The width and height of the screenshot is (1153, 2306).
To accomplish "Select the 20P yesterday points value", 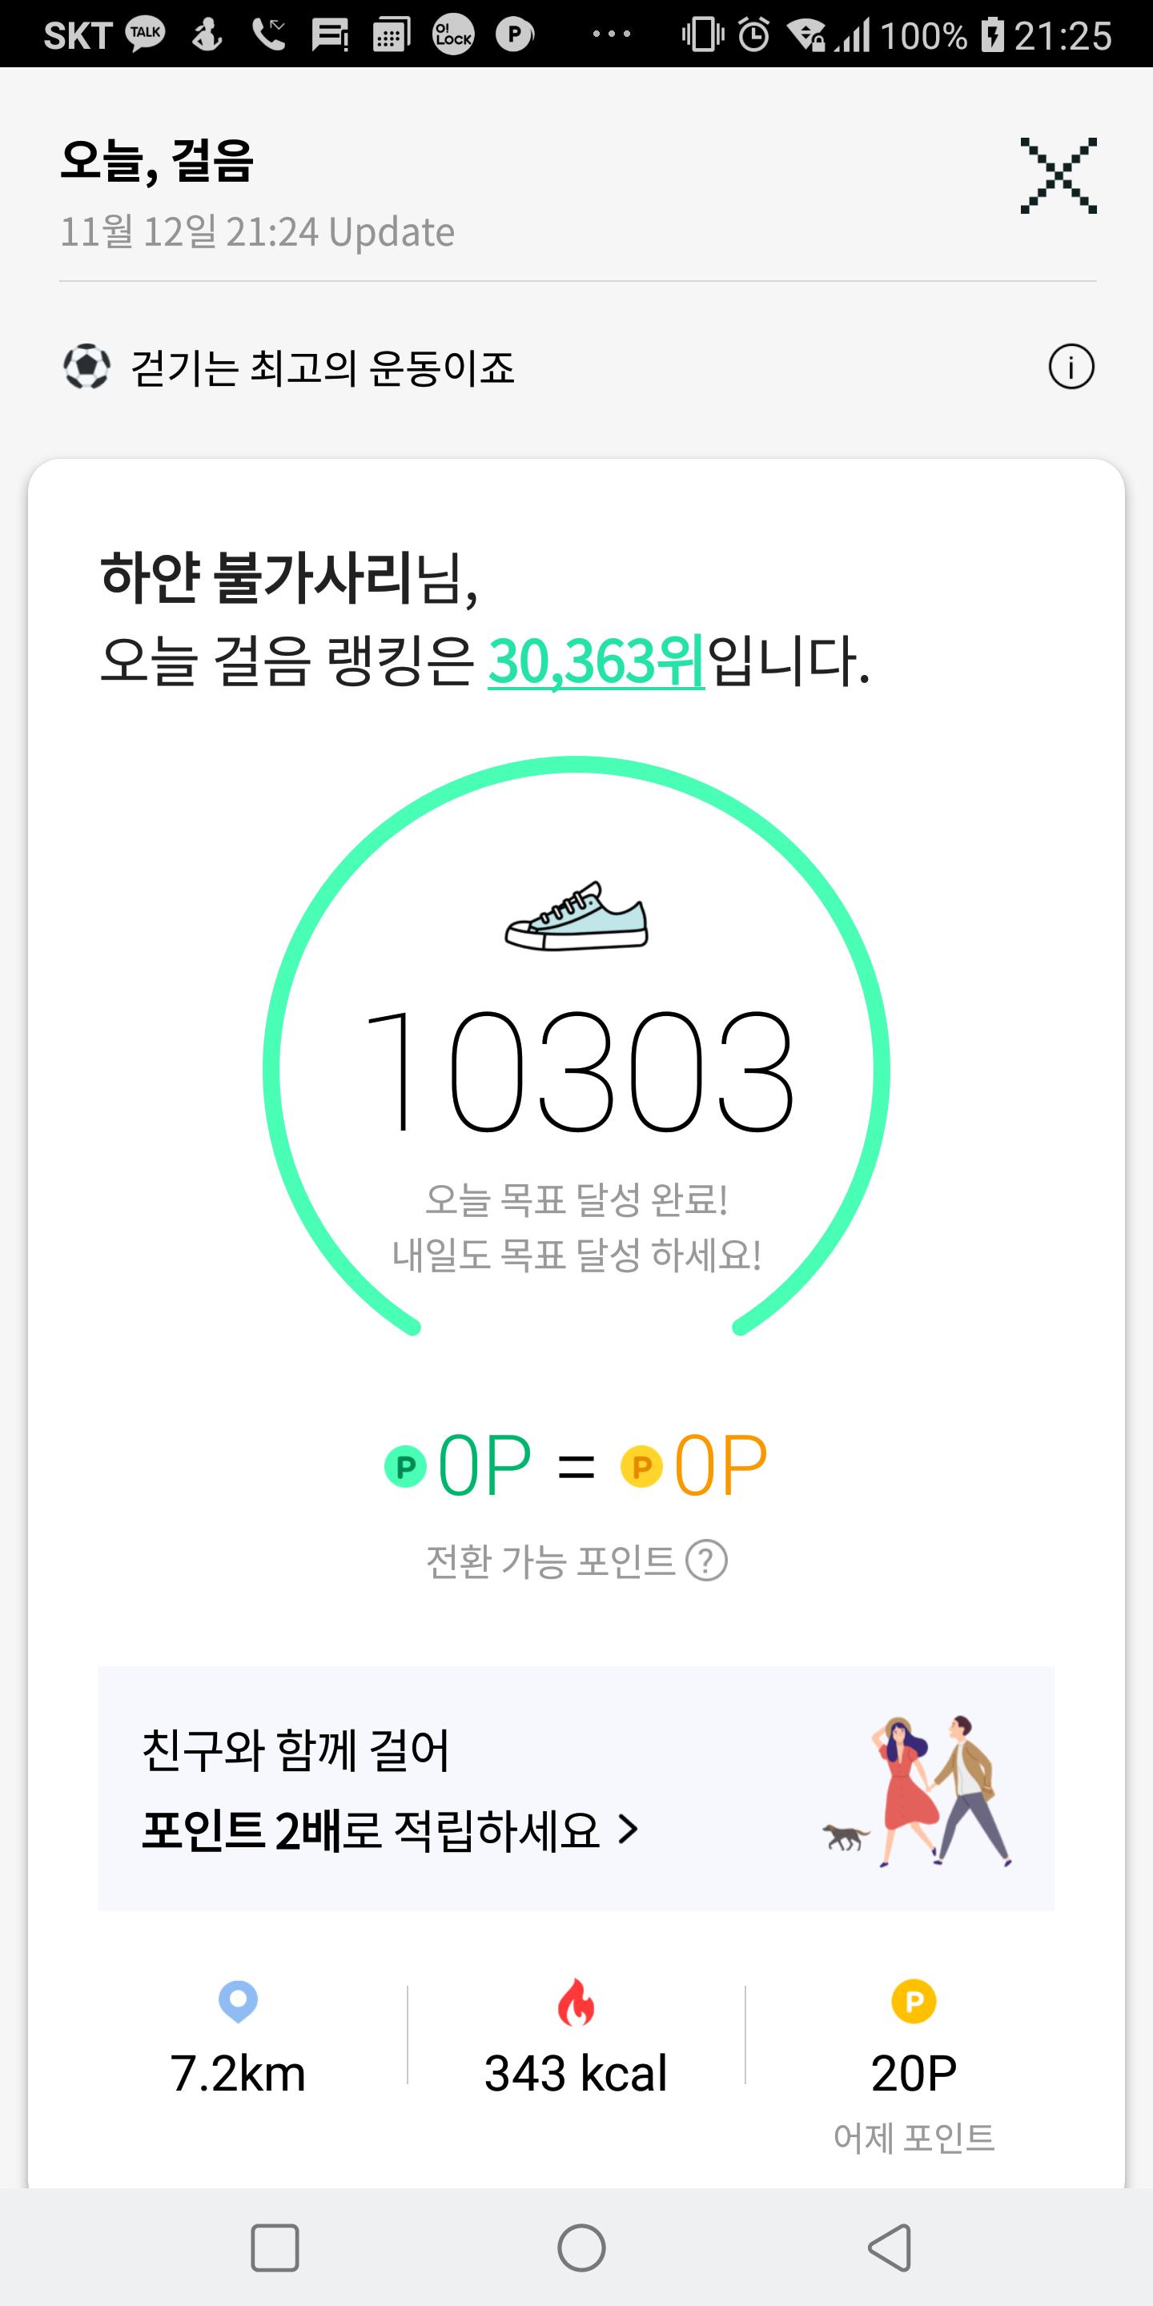I will [x=914, y=2073].
